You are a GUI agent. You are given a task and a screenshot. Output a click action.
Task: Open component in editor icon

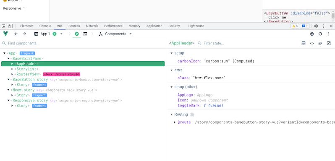[x=329, y=43]
